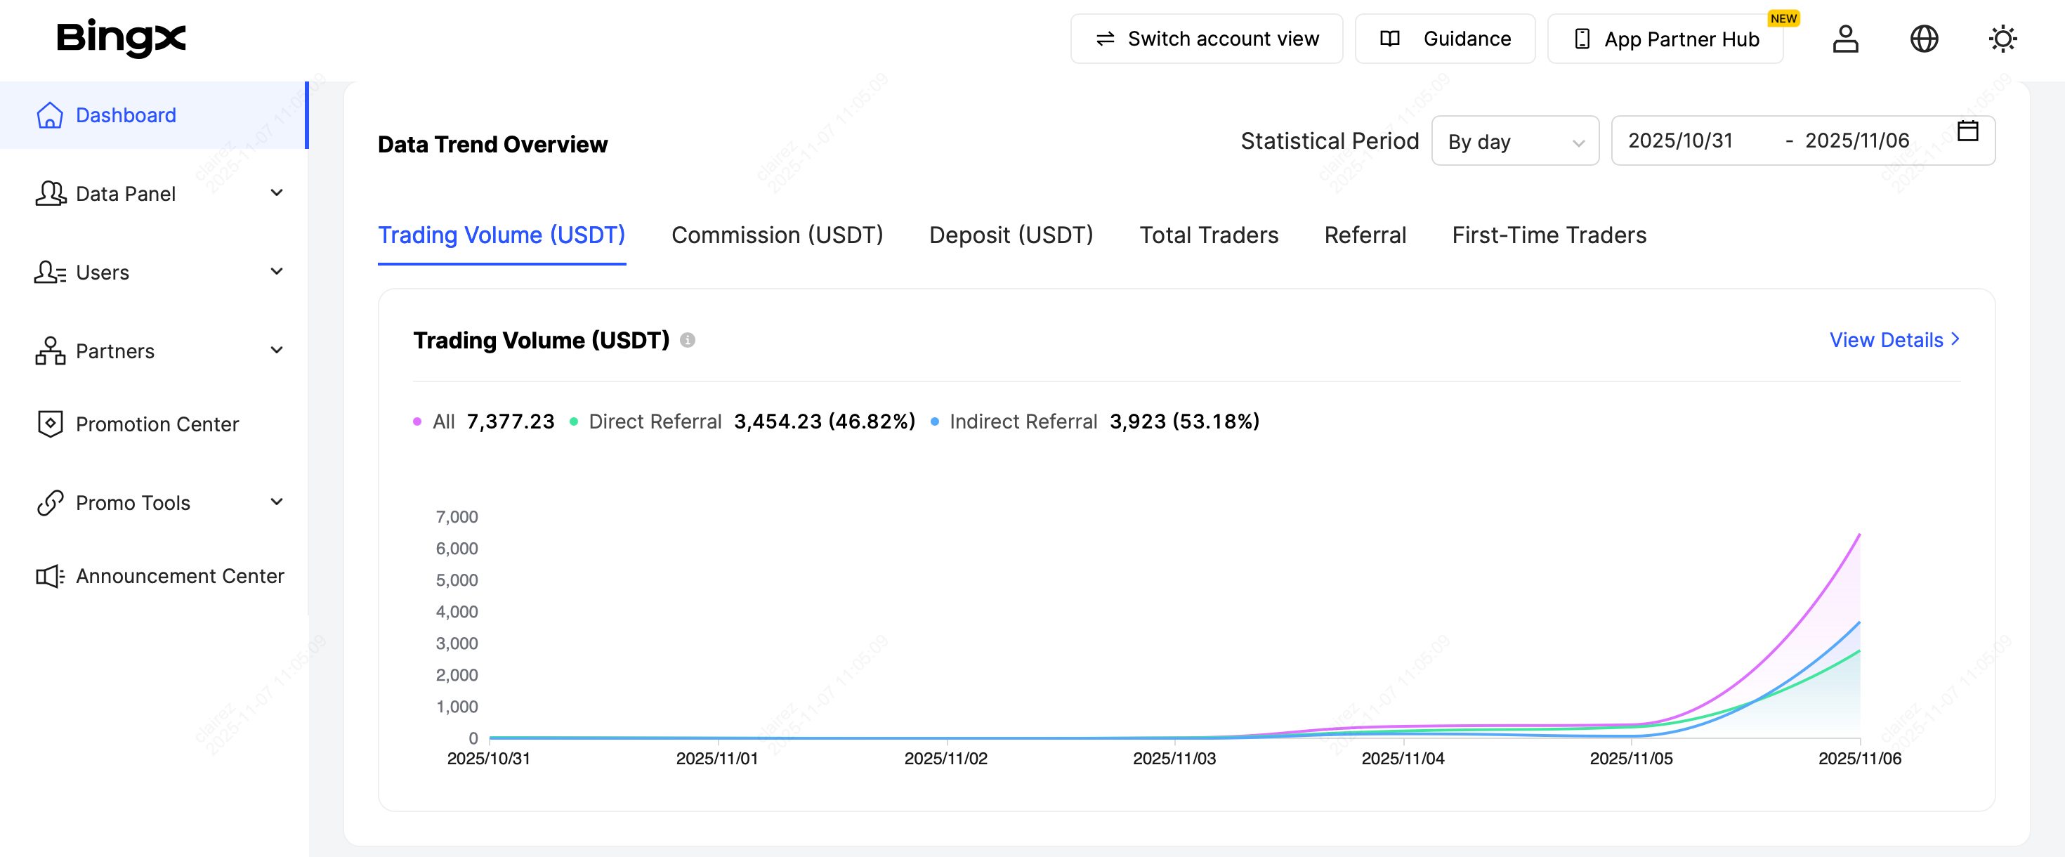Click the info icon beside Trading Volume
The image size is (2065, 857).
687,340
